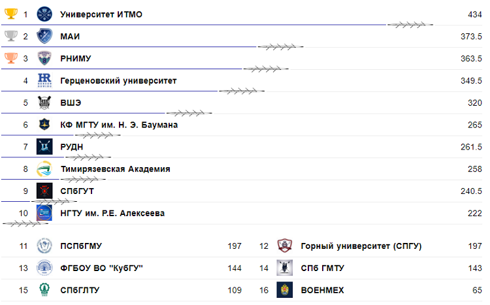Select the ФГБОУ ВО "КубГУ" entry
This screenshot has height=305, width=490.
click(101, 268)
